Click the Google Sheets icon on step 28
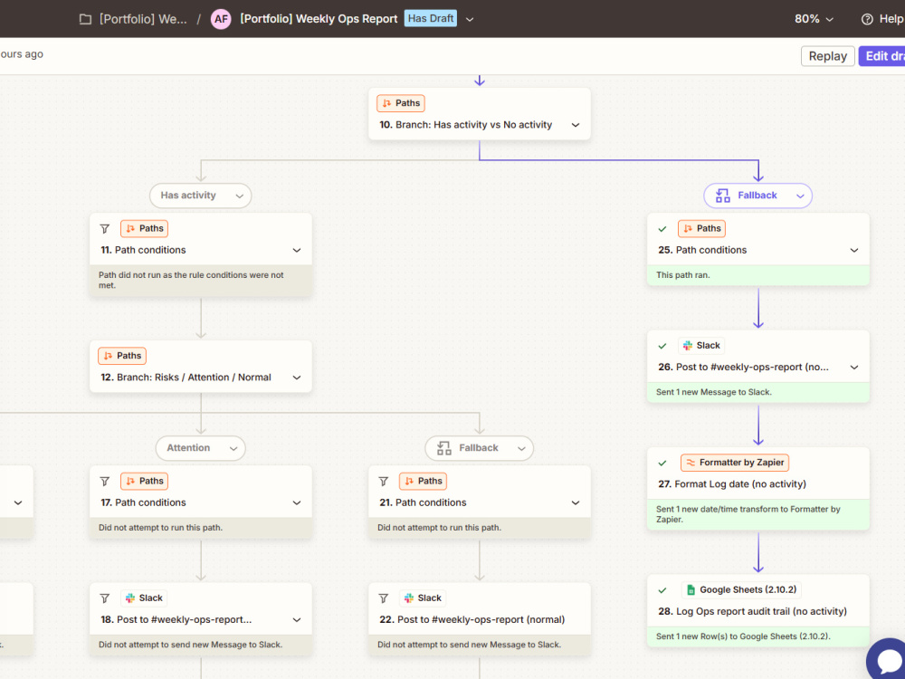 click(691, 589)
